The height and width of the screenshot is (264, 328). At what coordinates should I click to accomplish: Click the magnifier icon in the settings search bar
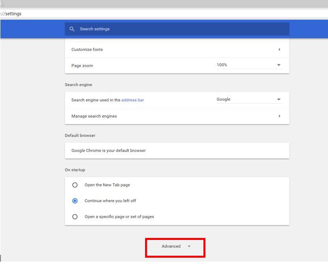click(x=72, y=29)
